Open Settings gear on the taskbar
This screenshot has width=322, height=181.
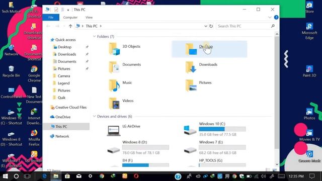point(90,176)
